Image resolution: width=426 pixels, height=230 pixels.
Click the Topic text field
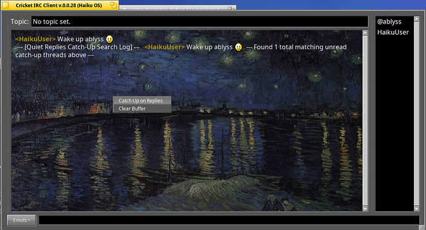199,22
